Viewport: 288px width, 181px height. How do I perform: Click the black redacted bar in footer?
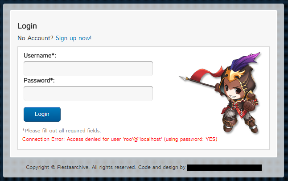(224, 168)
